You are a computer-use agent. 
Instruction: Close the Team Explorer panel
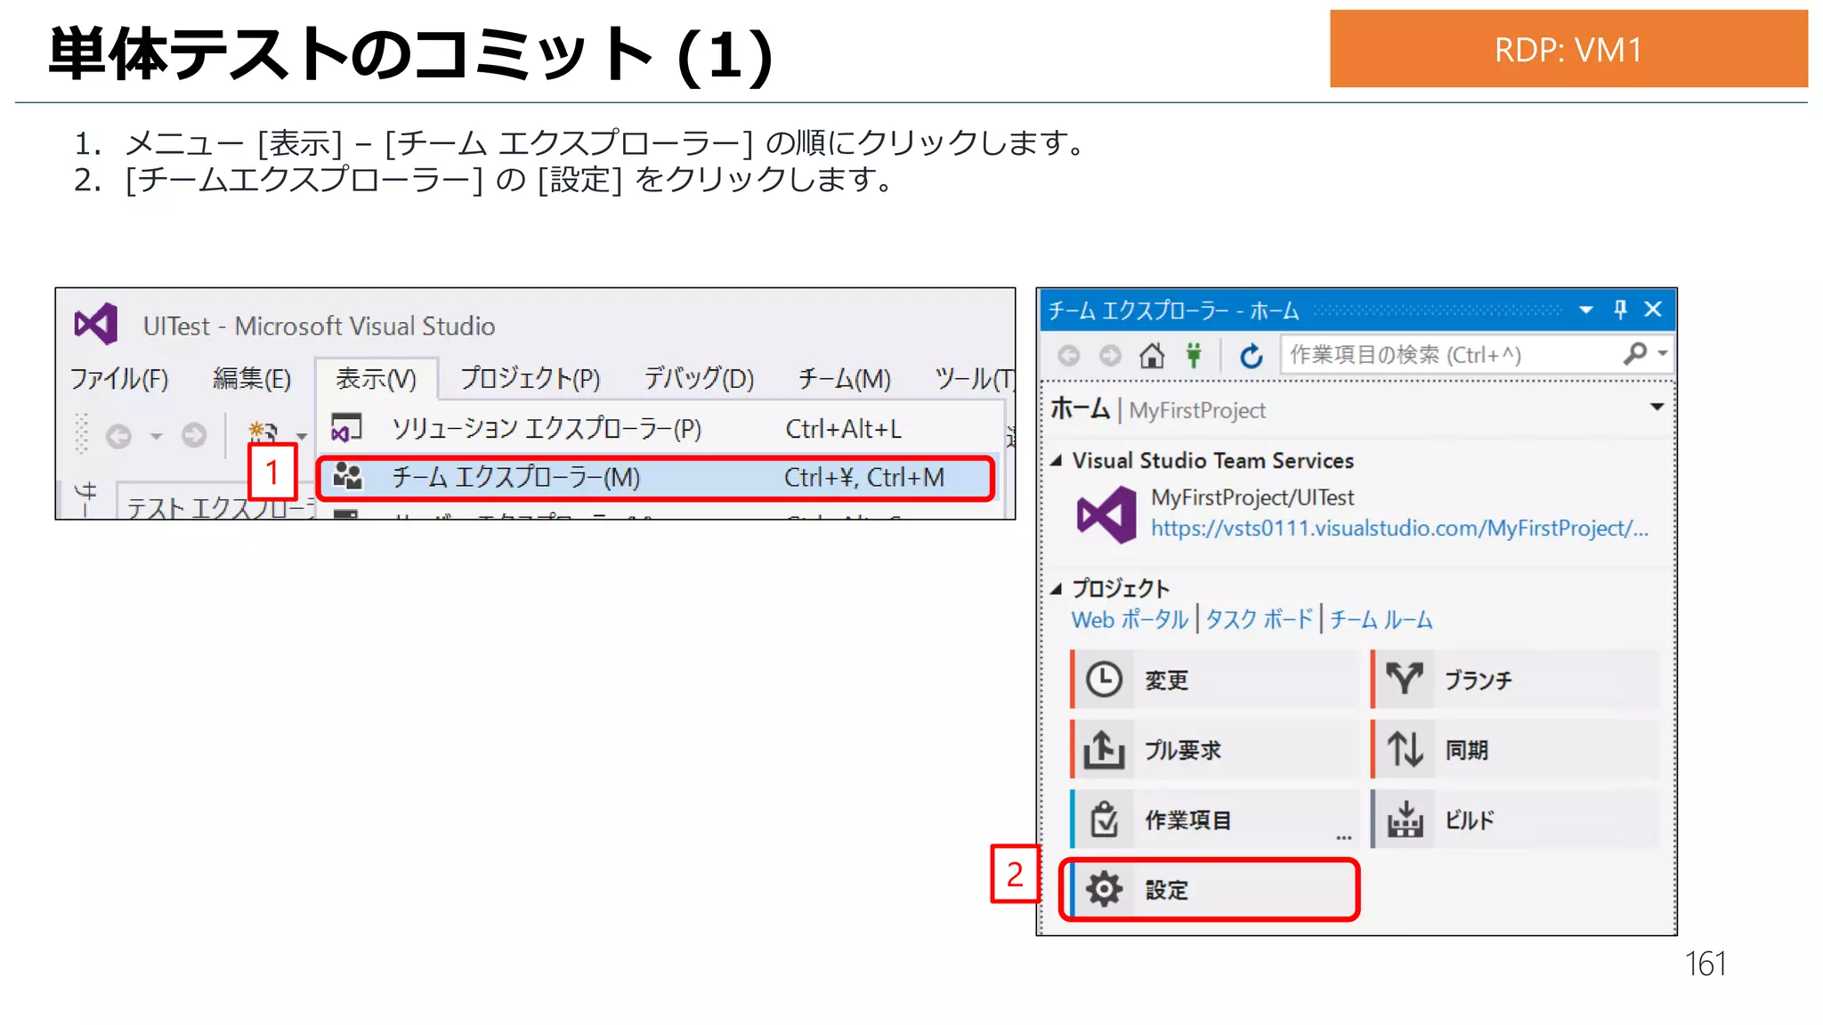click(x=1653, y=309)
